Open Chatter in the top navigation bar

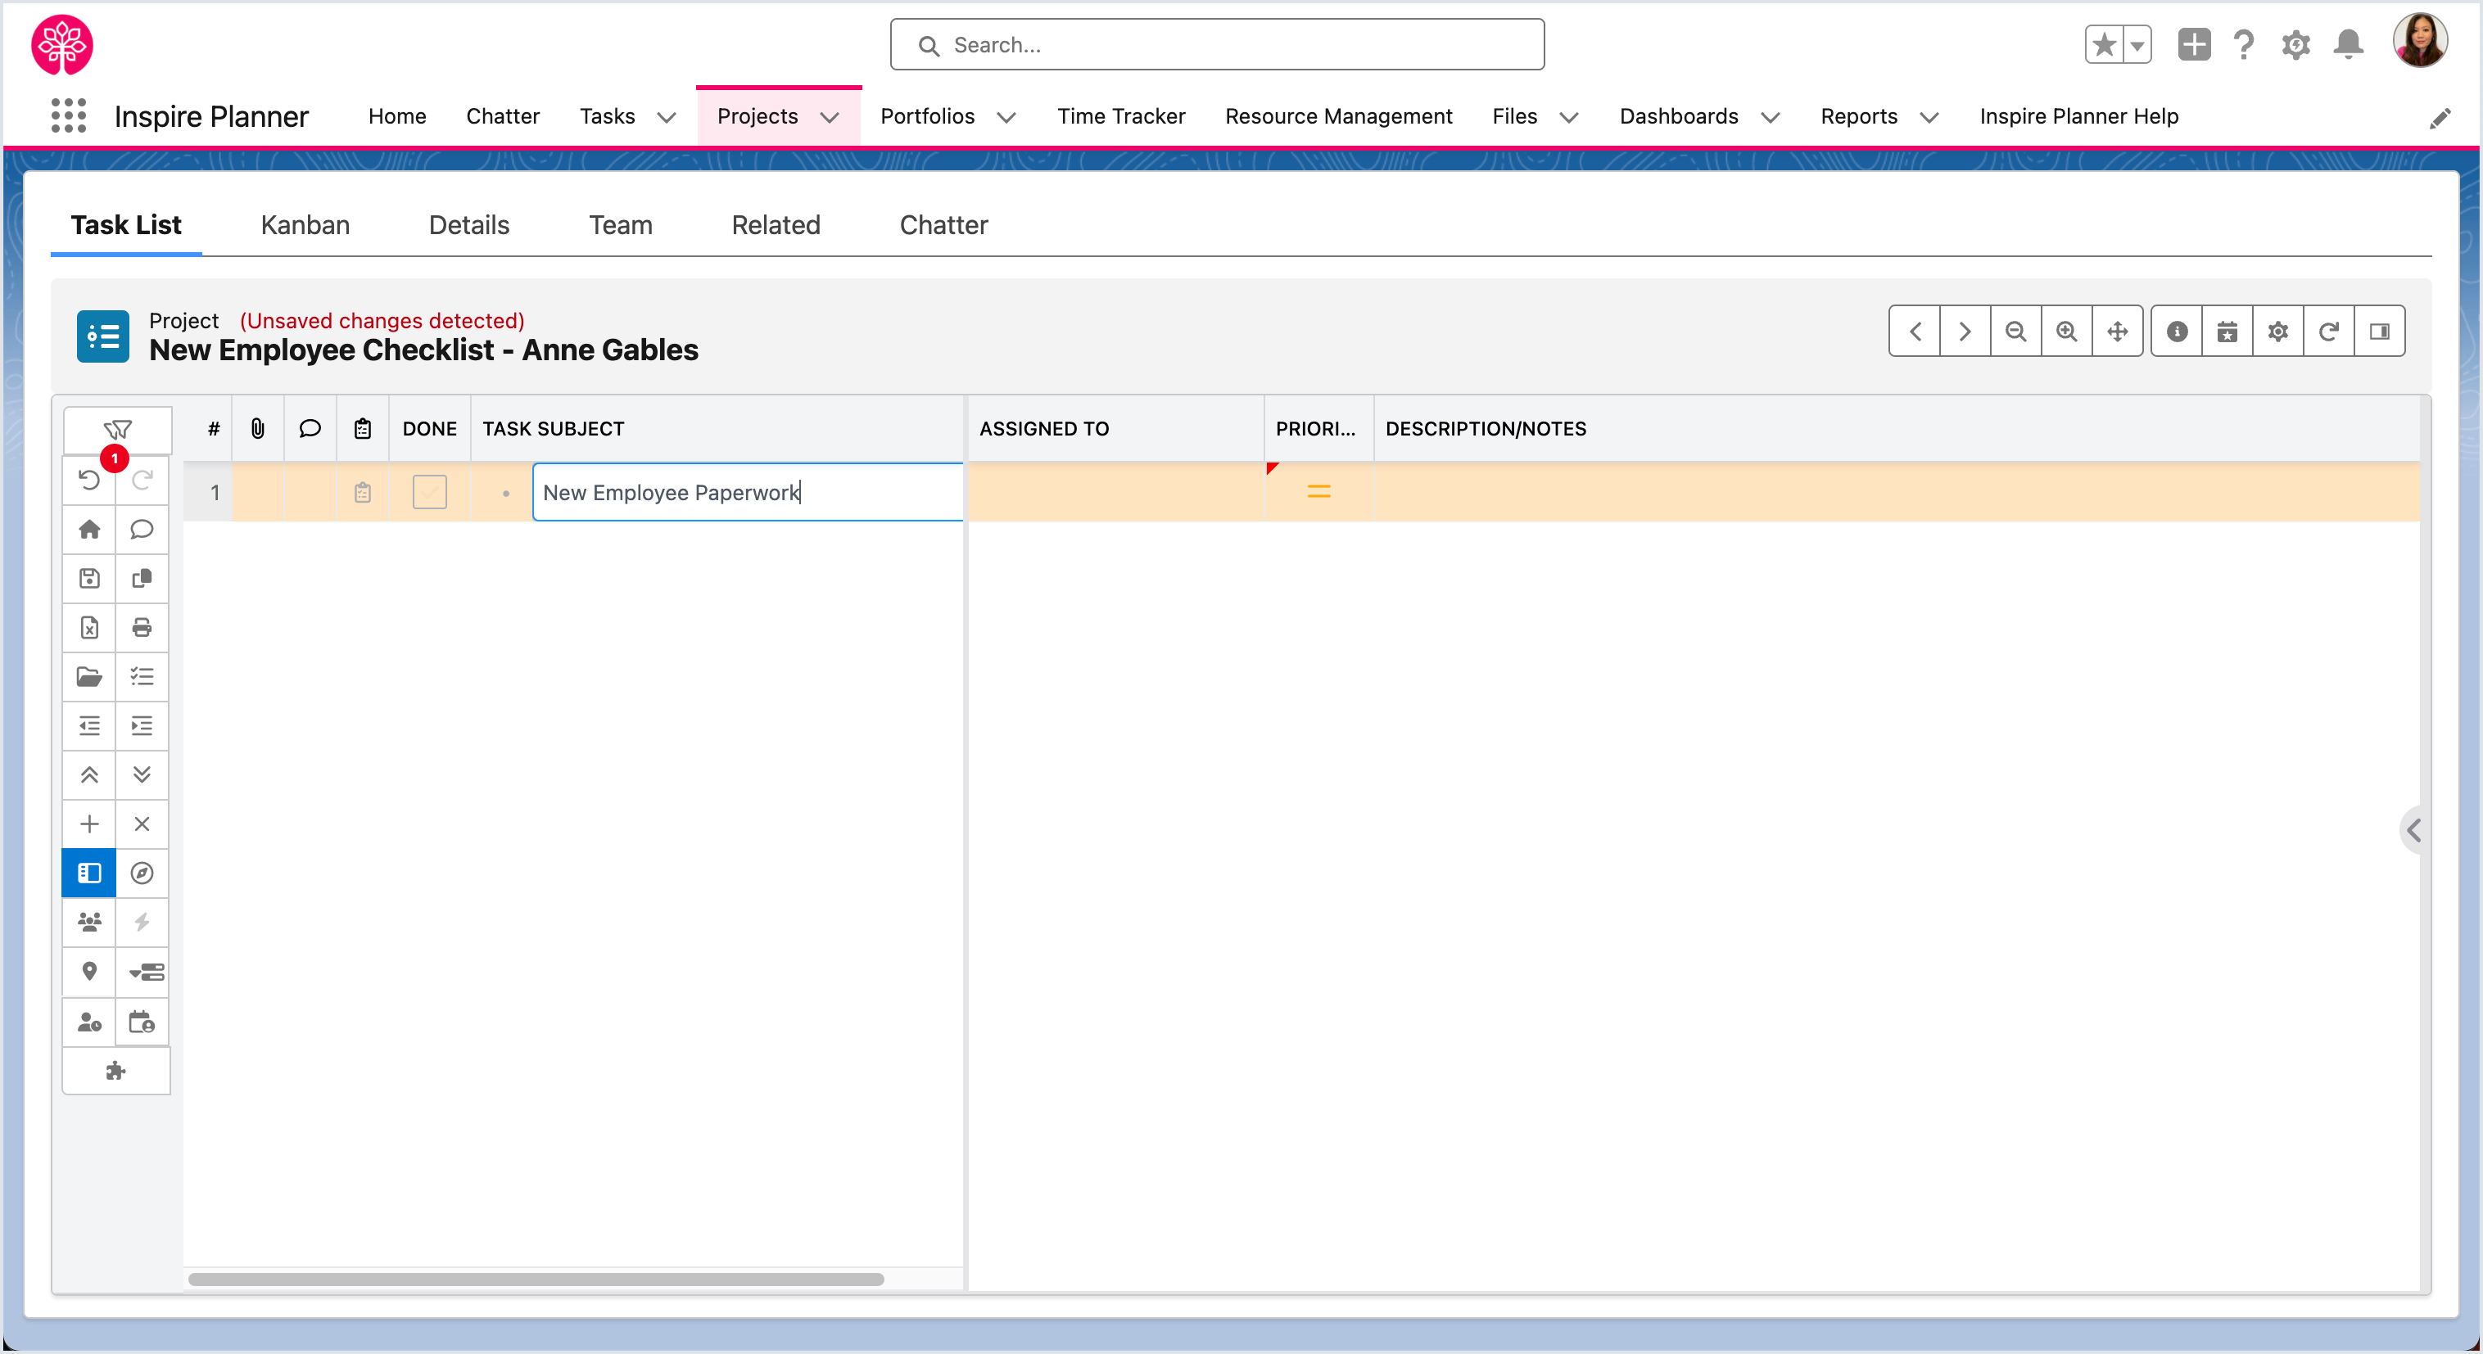(x=502, y=116)
